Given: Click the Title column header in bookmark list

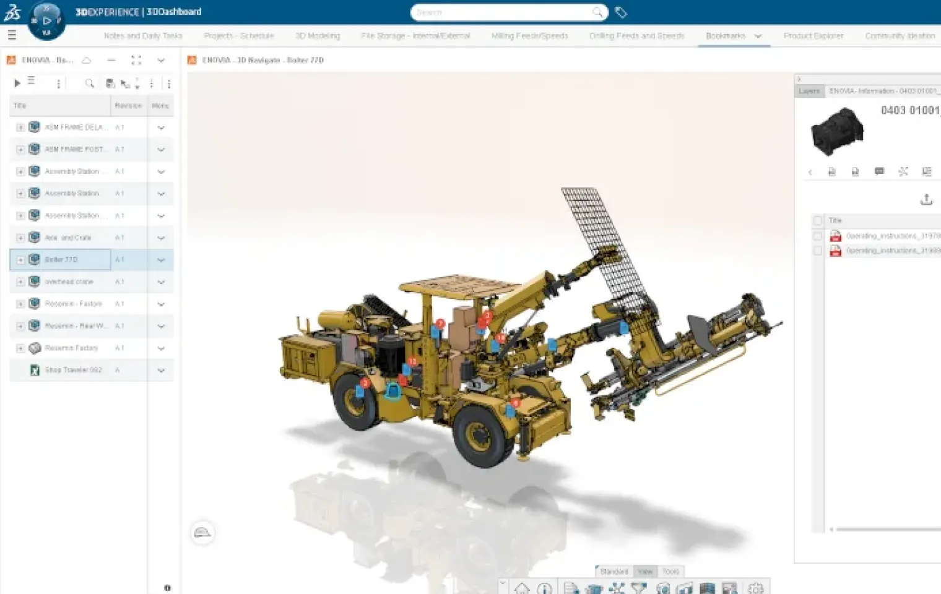Looking at the screenshot, I should [x=60, y=106].
